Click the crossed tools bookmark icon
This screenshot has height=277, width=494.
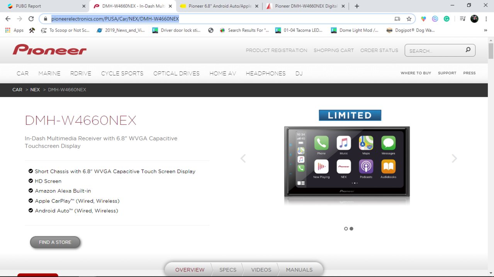pos(32,30)
